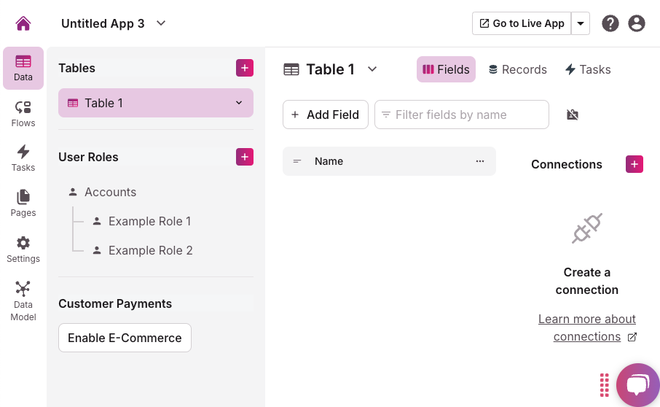Open Learn more about connections link
Image resolution: width=660 pixels, height=407 pixels.
click(x=587, y=327)
